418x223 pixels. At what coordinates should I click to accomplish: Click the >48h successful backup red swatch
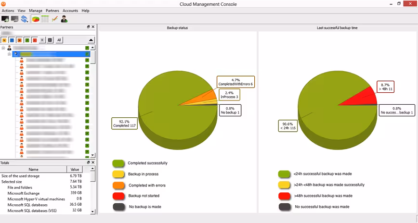(284, 196)
